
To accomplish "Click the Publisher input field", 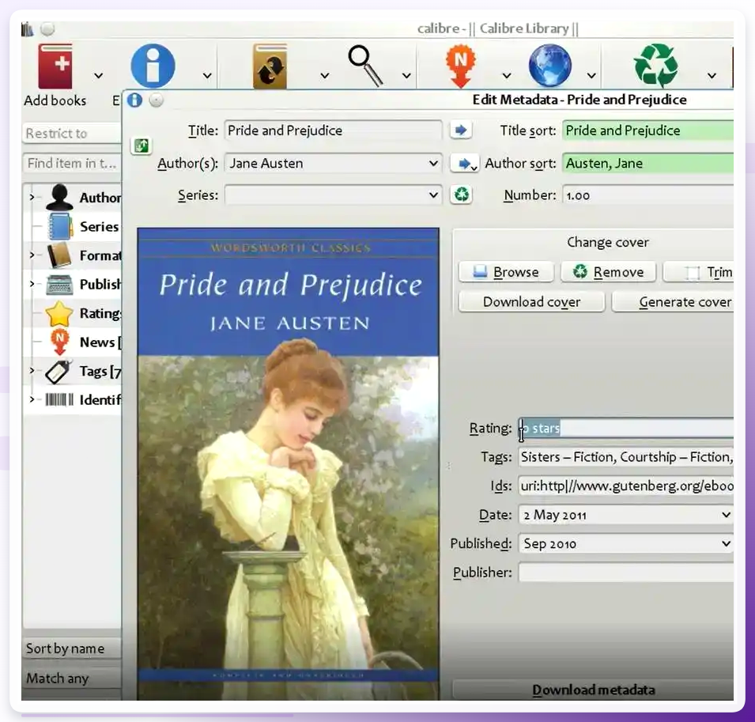I will [x=625, y=573].
